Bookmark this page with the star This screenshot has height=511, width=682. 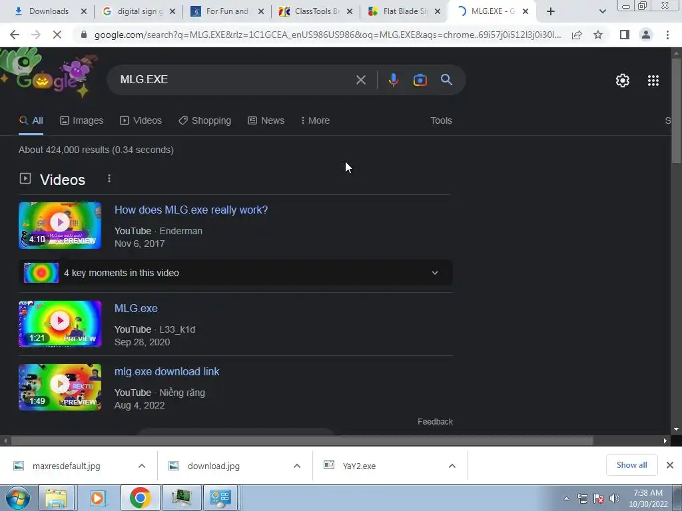(598, 35)
